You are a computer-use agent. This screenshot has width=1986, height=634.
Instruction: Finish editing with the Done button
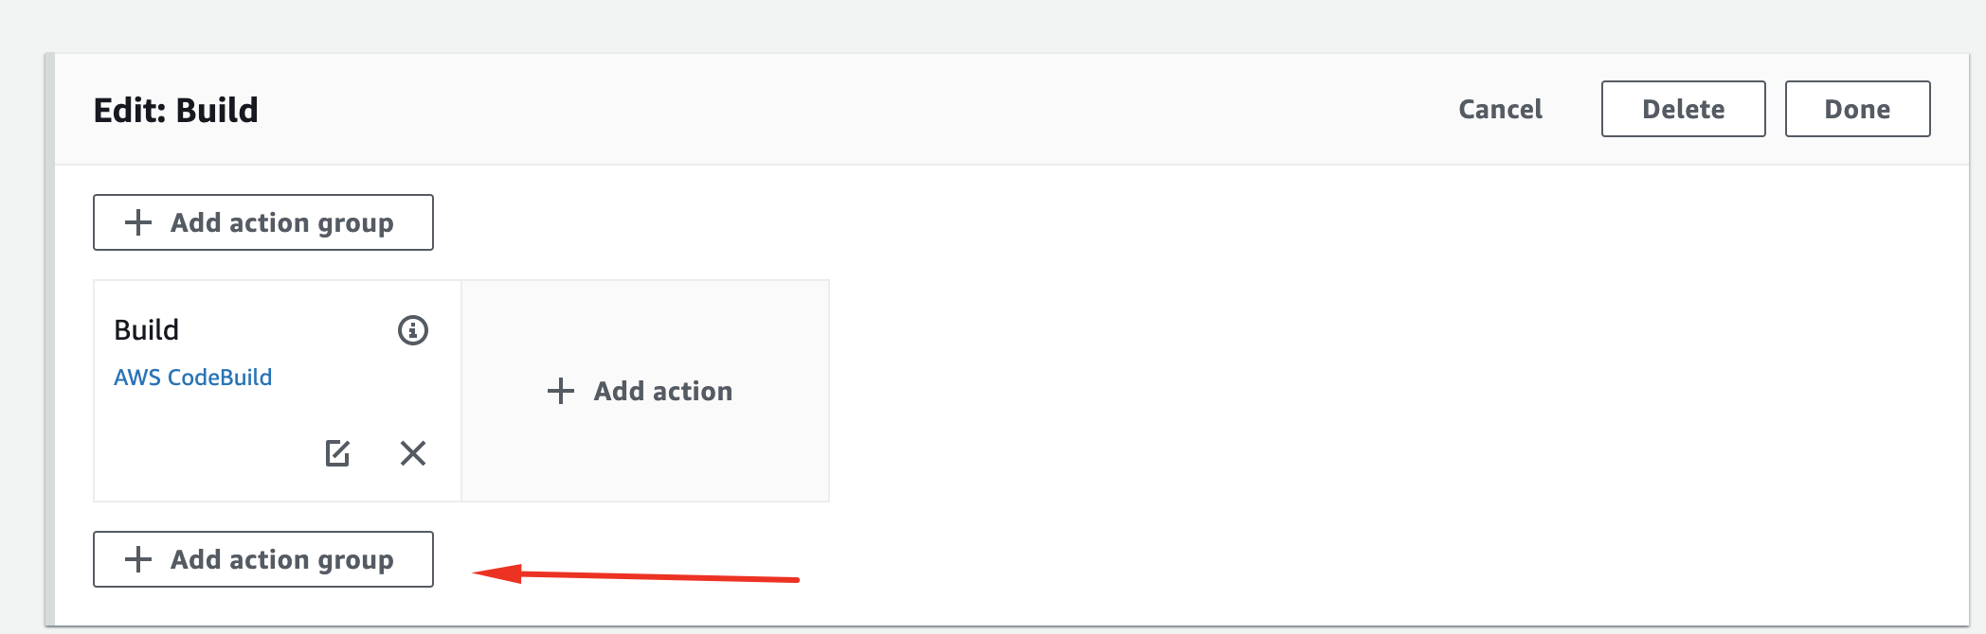(1857, 109)
